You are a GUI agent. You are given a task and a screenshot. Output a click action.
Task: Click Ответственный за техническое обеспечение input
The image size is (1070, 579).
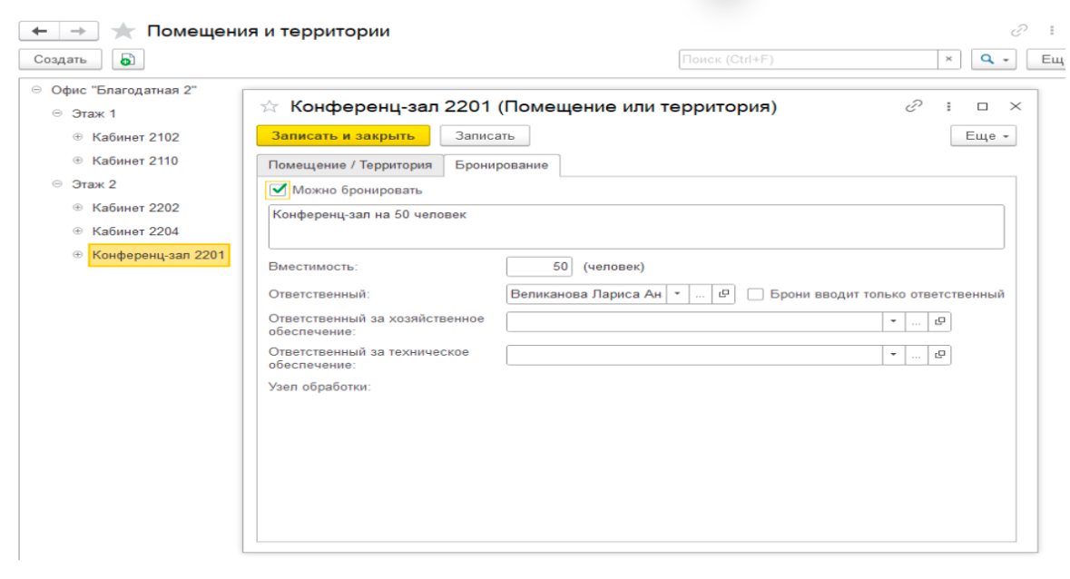[x=694, y=355]
